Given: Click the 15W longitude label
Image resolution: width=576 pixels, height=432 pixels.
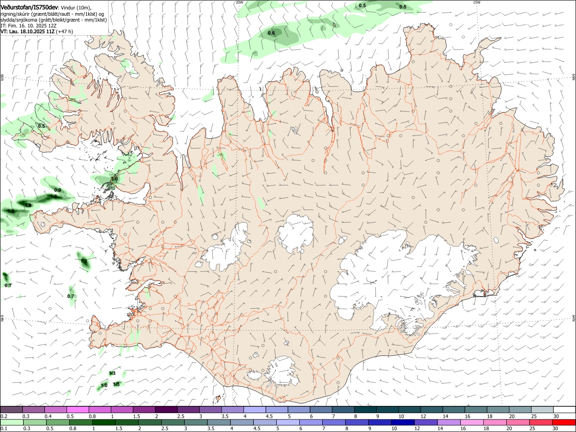Looking at the screenshot, I should tap(477, 2).
